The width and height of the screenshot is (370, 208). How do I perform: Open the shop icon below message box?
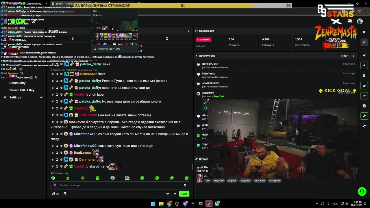tap(65, 194)
